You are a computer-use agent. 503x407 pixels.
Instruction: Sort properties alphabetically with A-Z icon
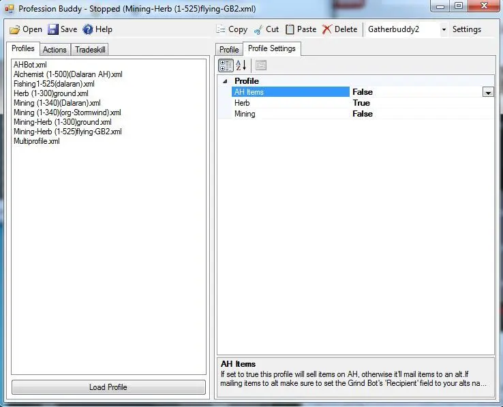[241, 65]
